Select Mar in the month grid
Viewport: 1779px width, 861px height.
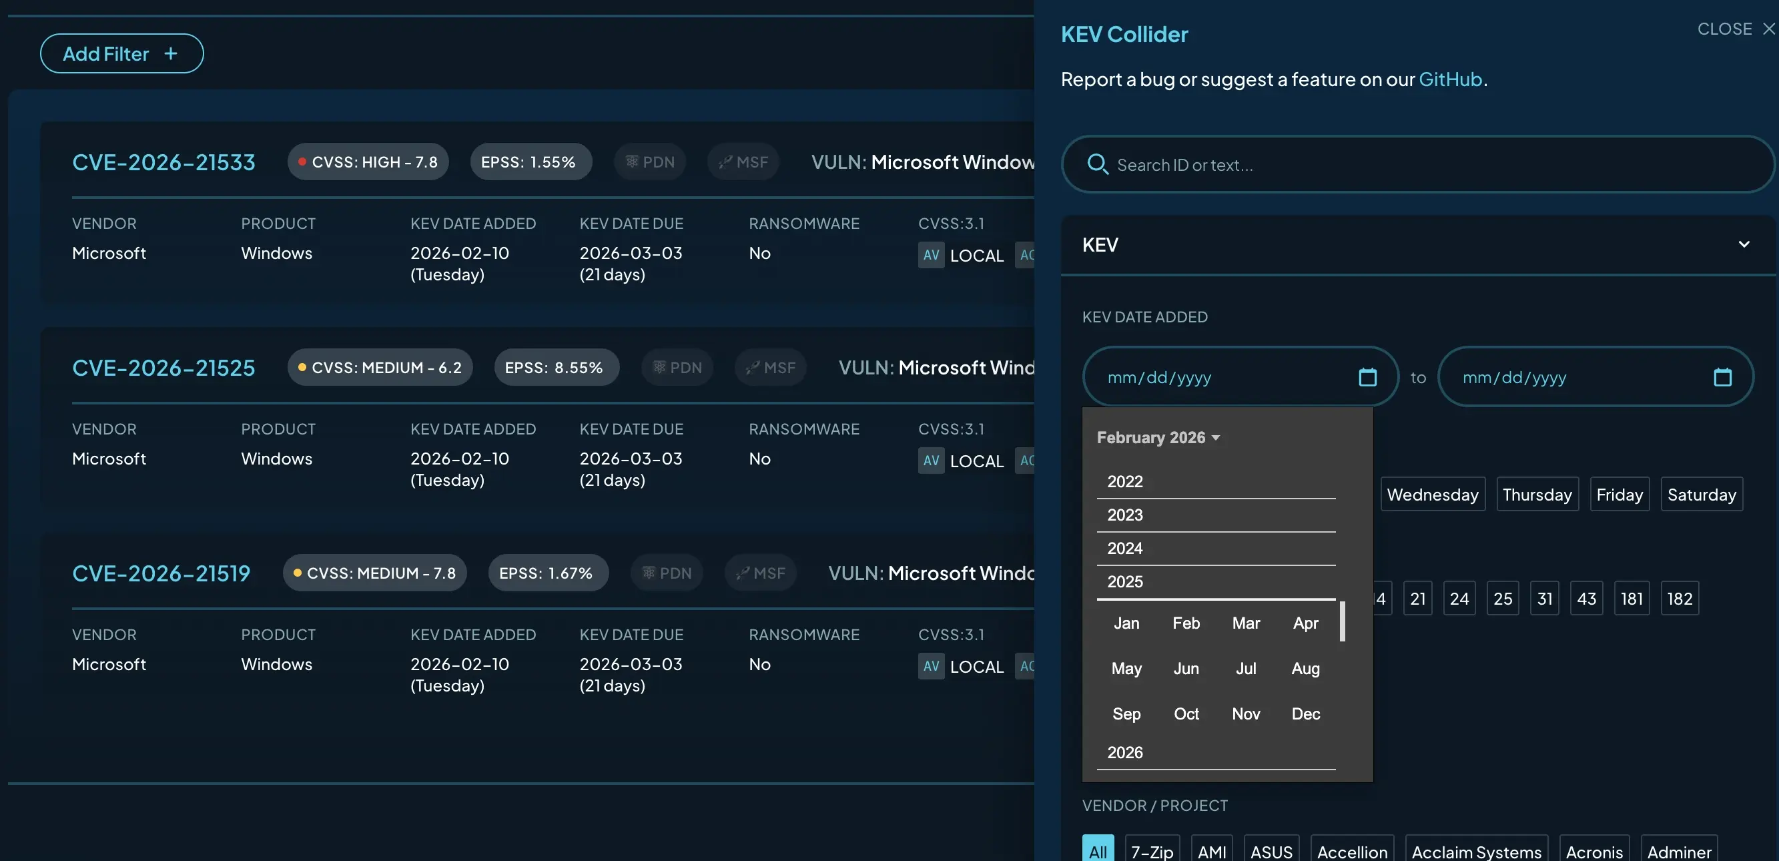[1246, 623]
